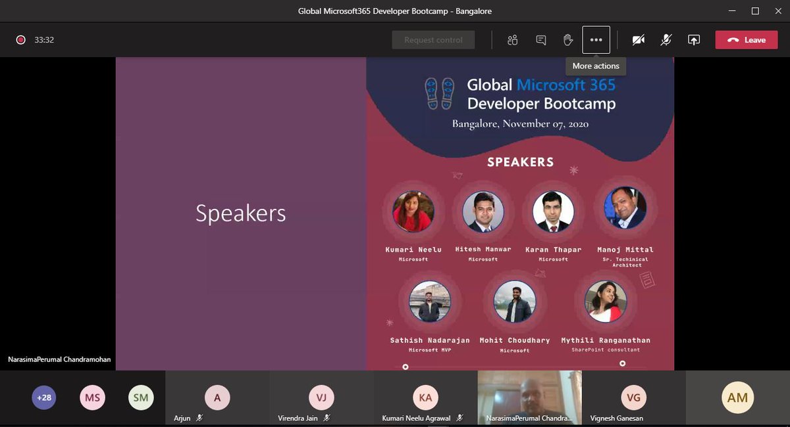Open the More actions ellipsis menu

(x=596, y=39)
